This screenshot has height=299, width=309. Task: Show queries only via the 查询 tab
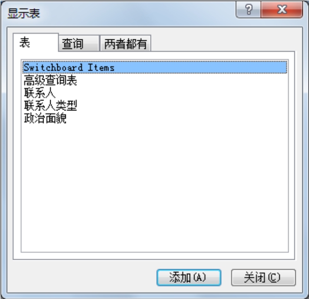(79, 44)
